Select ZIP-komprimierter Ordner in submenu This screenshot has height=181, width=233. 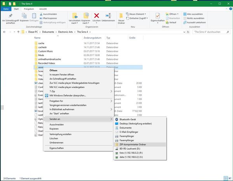click(140, 144)
